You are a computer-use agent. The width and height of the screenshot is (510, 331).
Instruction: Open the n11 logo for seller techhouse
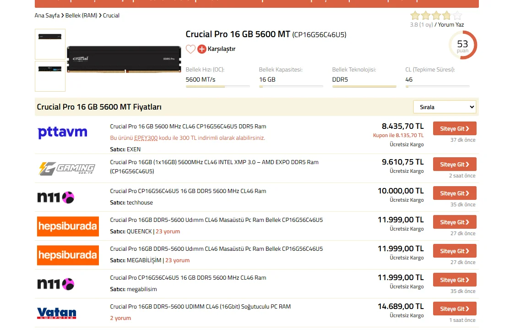pyautogui.click(x=55, y=197)
